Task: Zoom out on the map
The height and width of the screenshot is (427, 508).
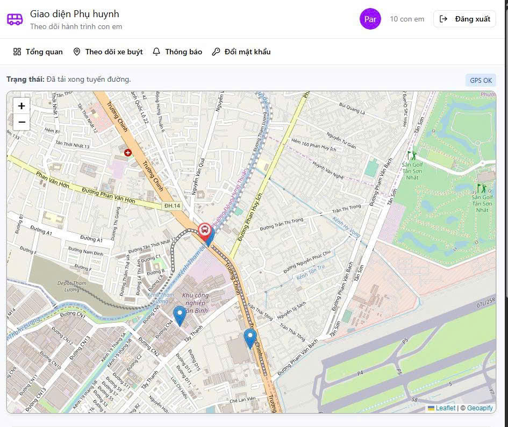Action: click(x=22, y=123)
